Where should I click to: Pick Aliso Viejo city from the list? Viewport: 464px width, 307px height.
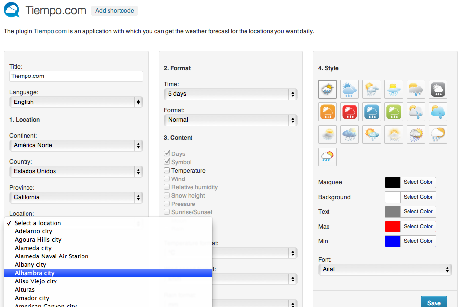pos(109,281)
